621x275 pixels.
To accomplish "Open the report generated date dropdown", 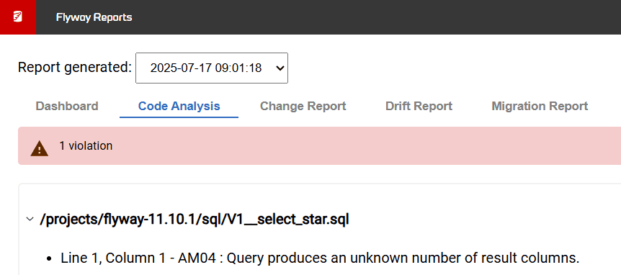I will click(212, 68).
